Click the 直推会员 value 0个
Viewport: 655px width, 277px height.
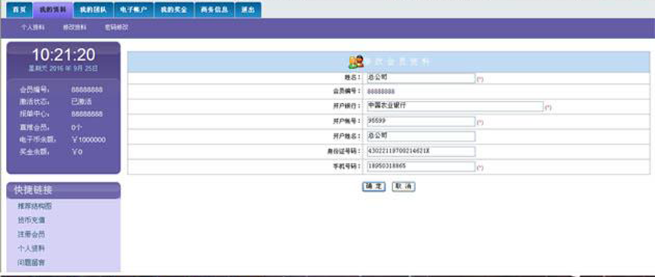[x=77, y=127]
